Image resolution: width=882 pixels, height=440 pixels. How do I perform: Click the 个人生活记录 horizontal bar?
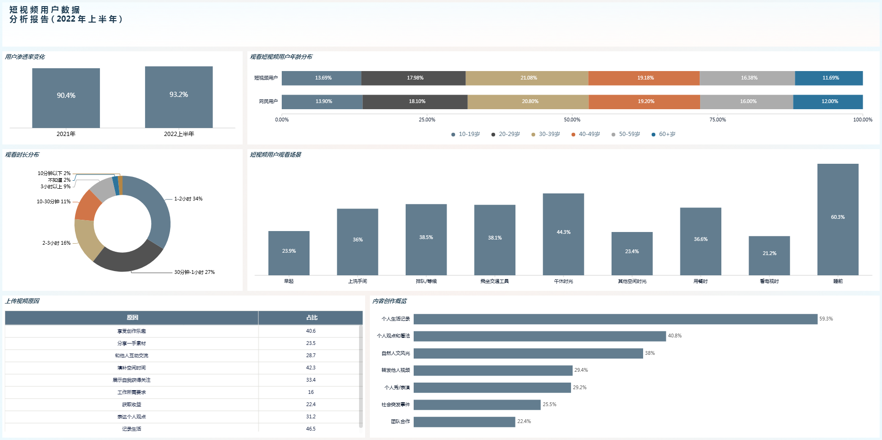(x=615, y=319)
